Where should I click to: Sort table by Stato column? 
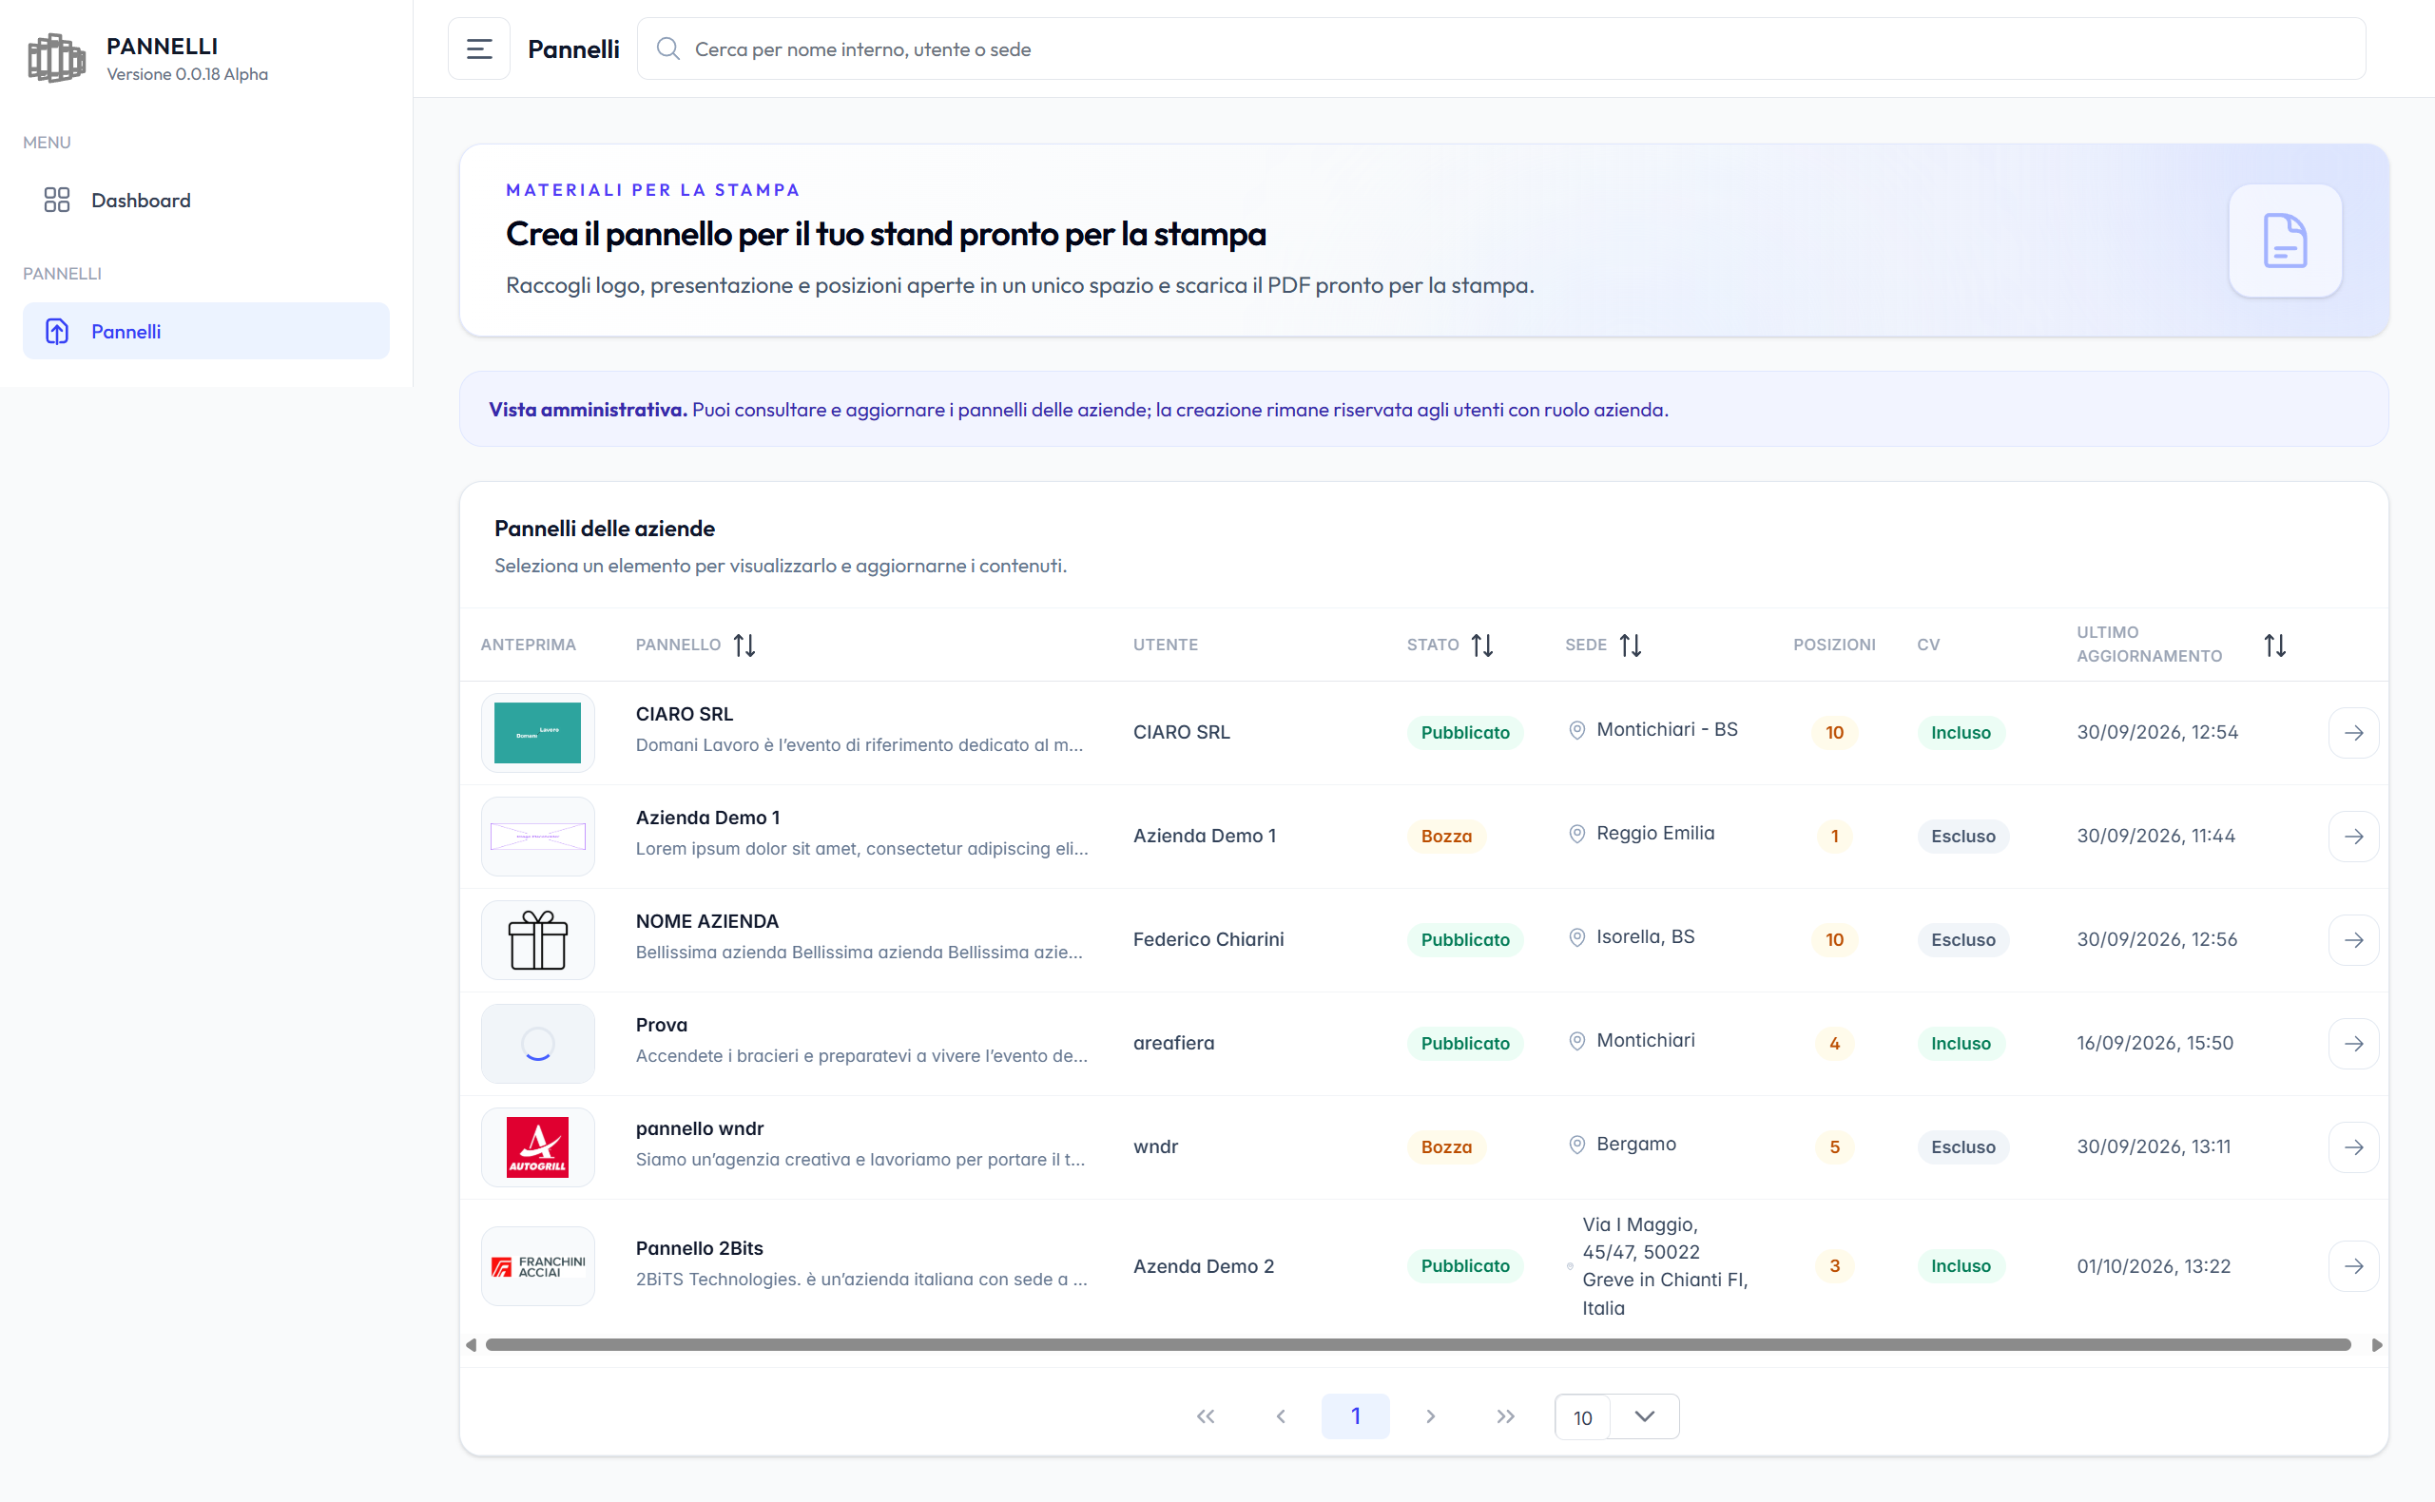tap(1481, 645)
